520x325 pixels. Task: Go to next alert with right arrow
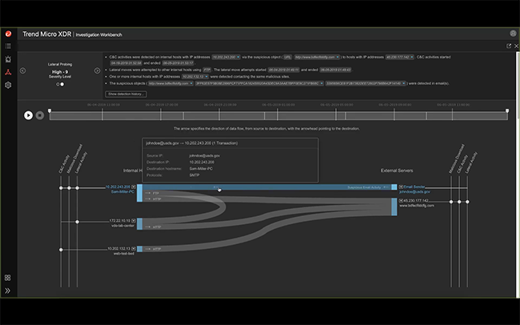tap(97, 70)
